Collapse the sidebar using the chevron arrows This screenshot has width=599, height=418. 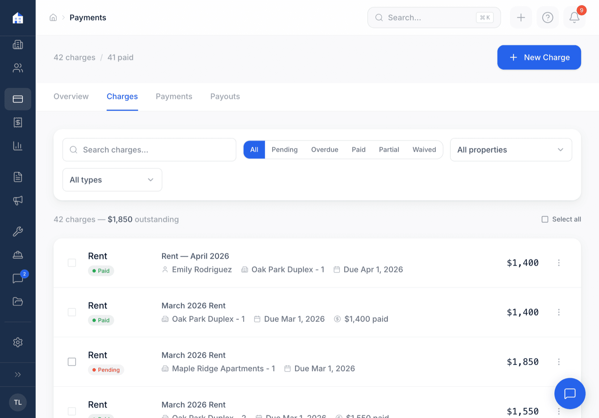click(x=18, y=374)
